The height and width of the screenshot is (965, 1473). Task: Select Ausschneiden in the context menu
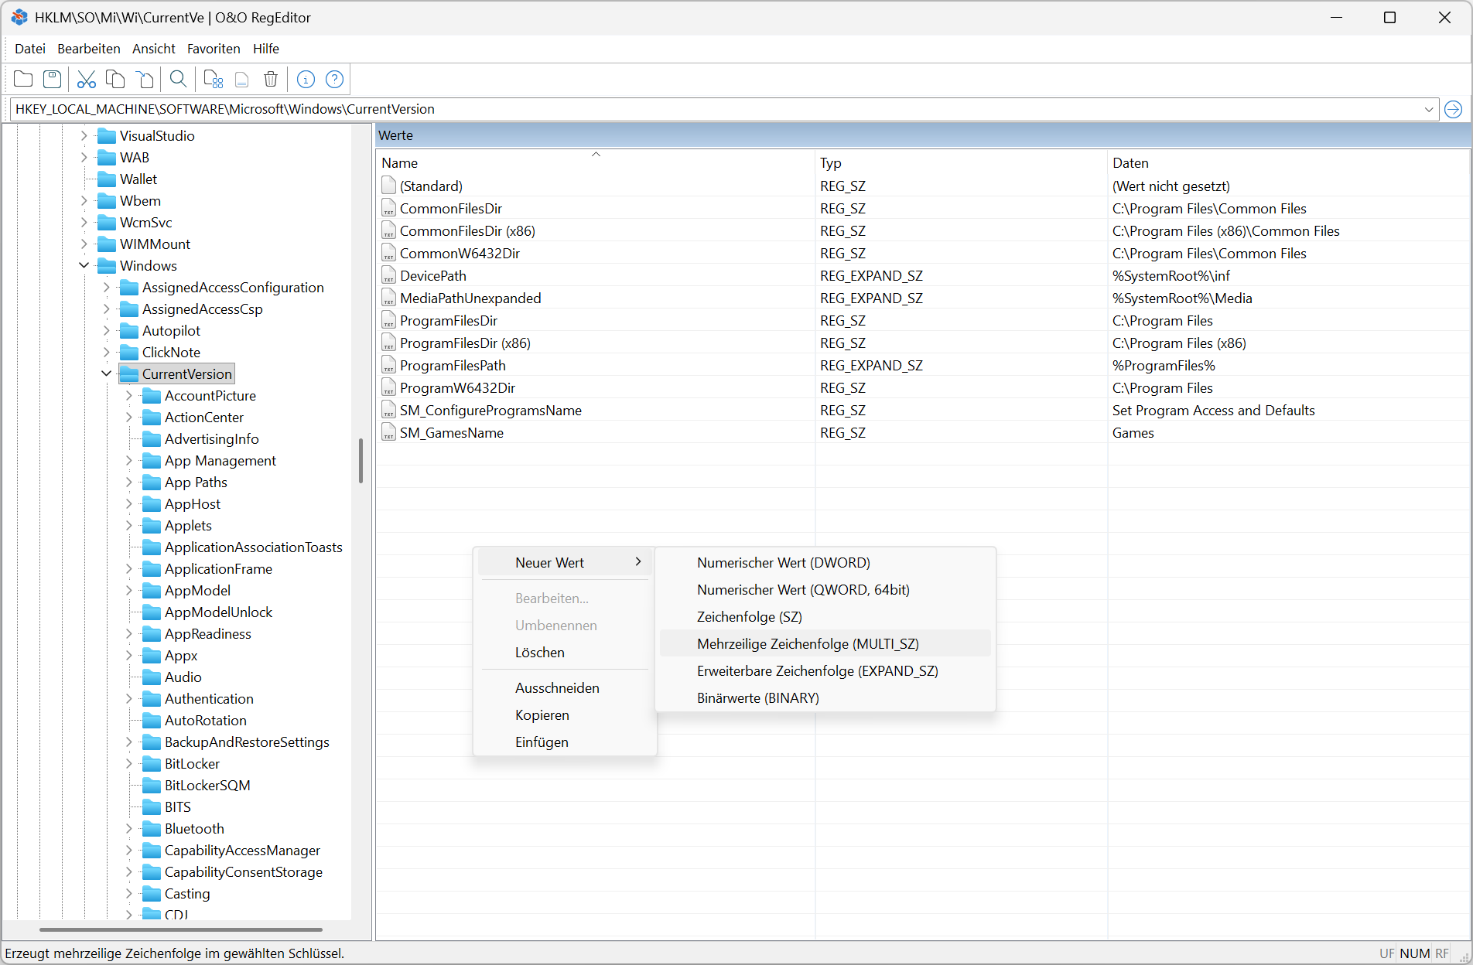(565, 688)
